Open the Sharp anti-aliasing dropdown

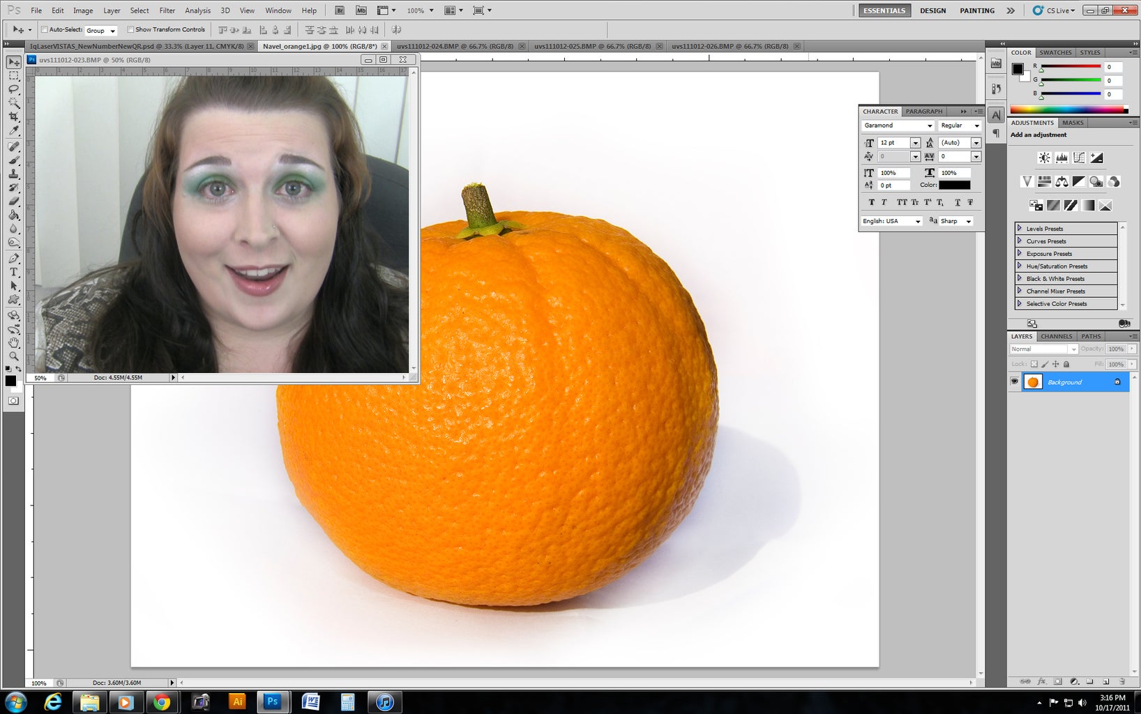point(968,221)
